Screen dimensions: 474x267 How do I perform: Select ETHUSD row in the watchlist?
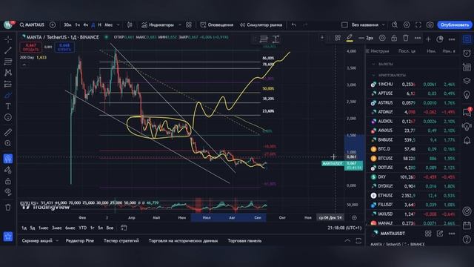pyautogui.click(x=413, y=196)
